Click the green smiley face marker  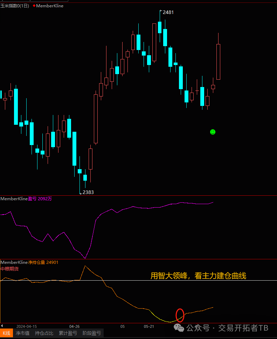(x=213, y=132)
